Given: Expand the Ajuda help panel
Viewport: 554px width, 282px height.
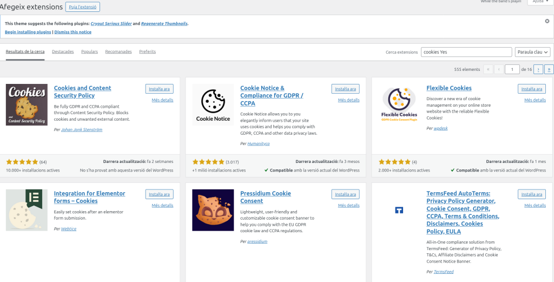Looking at the screenshot, I should pyautogui.click(x=540, y=2).
